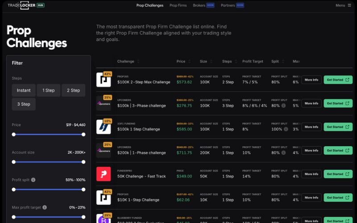Click info icon beside Max profit target

tap(45, 207)
